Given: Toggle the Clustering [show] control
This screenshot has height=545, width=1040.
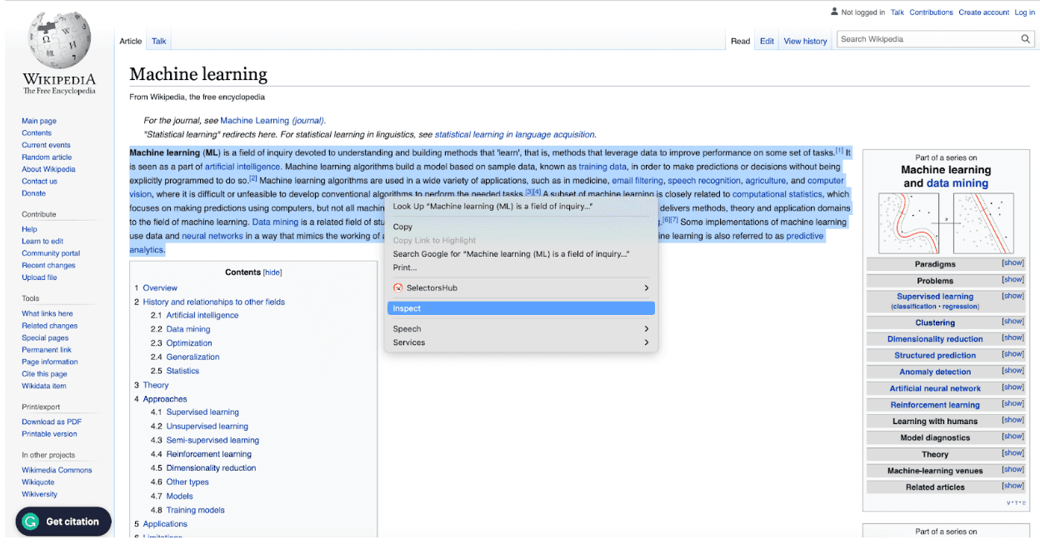Looking at the screenshot, I should (x=1012, y=322).
